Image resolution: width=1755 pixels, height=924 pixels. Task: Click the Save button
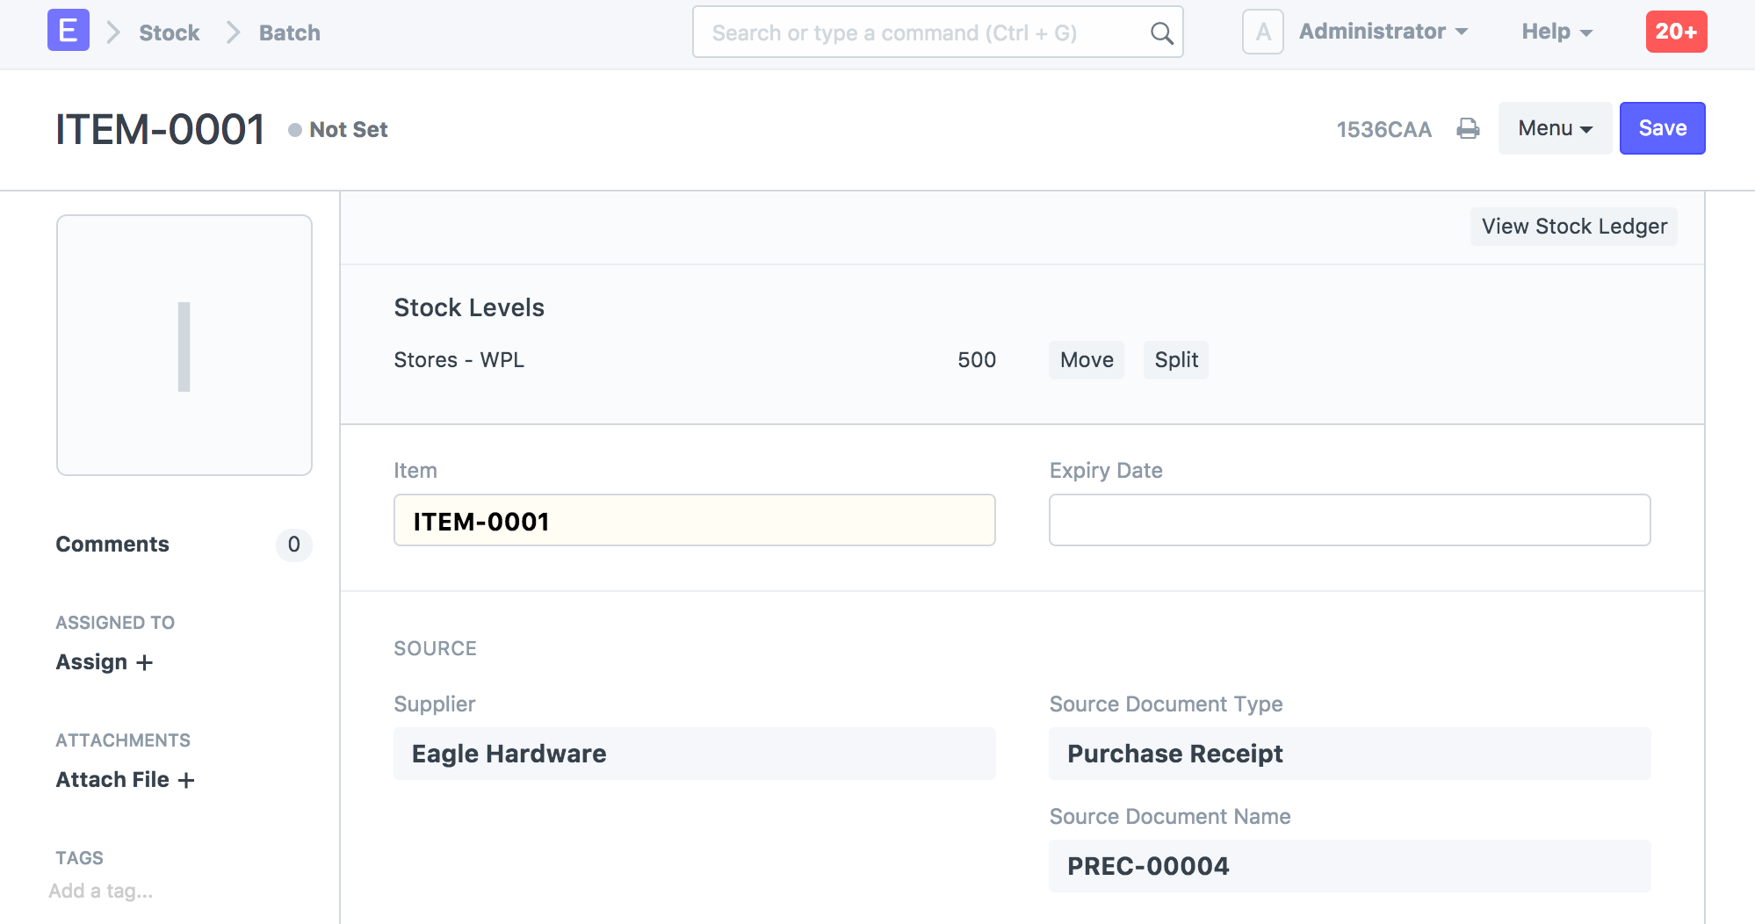pyautogui.click(x=1662, y=128)
